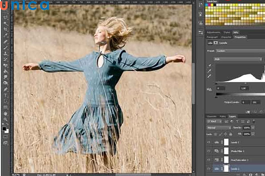Toggle the layer filtering switch
The width and height of the screenshot is (265, 176).
tap(254, 121)
